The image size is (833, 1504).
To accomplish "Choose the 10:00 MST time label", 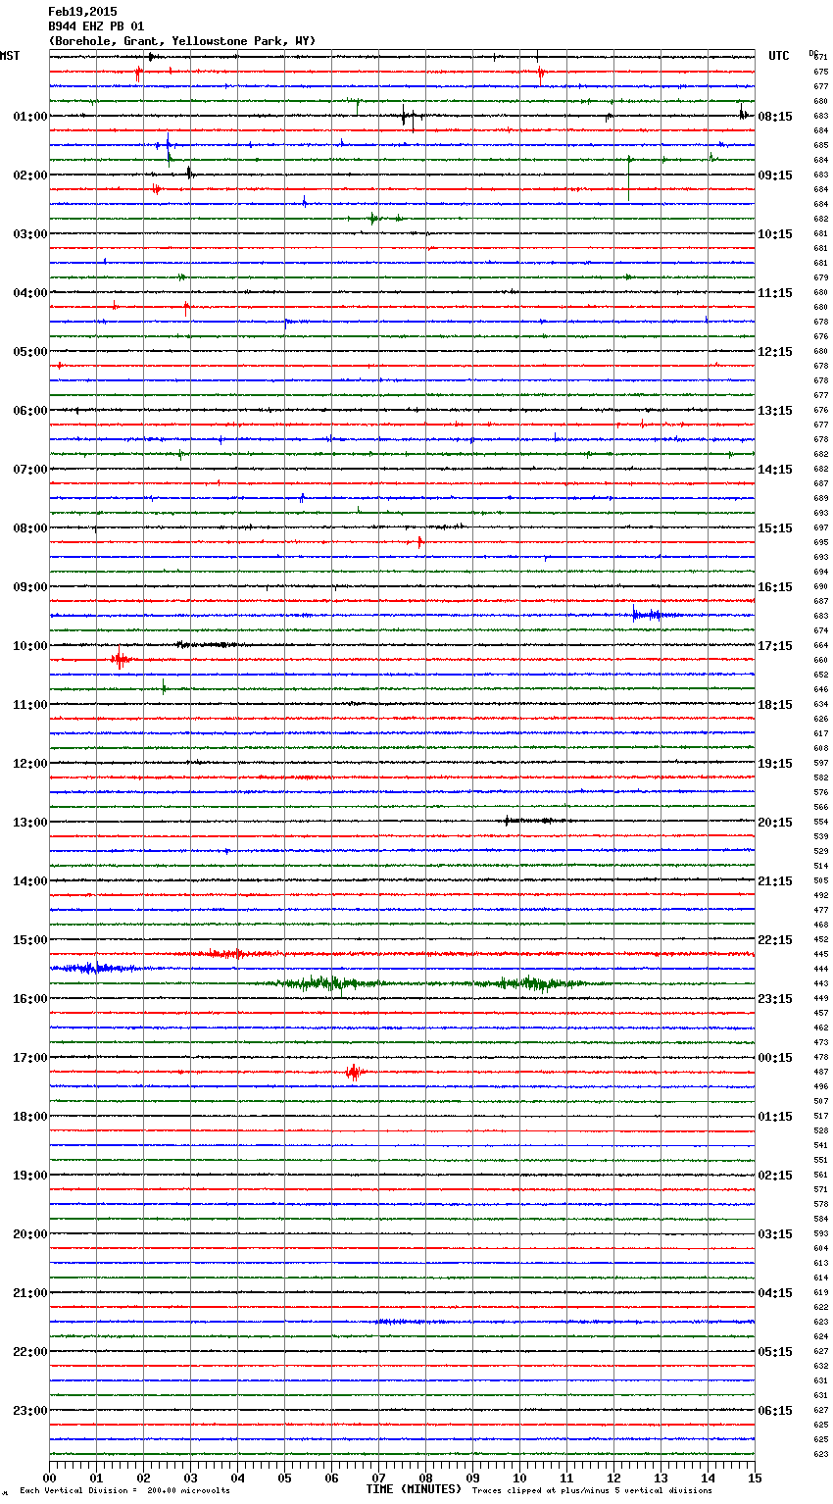I will [30, 646].
